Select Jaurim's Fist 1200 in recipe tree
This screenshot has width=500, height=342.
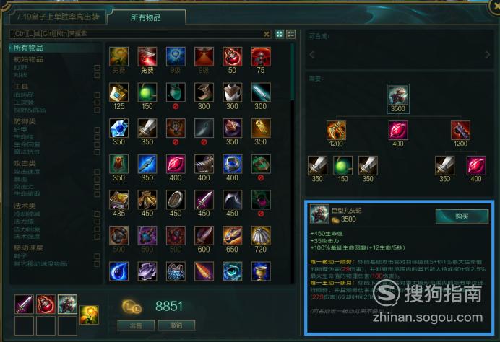(x=460, y=131)
